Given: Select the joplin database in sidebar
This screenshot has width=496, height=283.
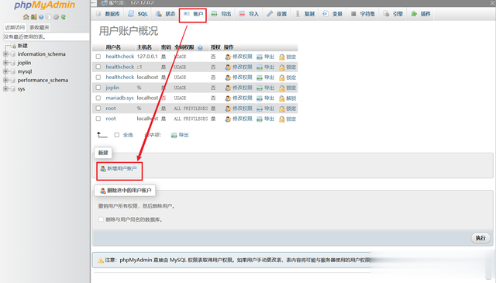Looking at the screenshot, I should [x=24, y=63].
